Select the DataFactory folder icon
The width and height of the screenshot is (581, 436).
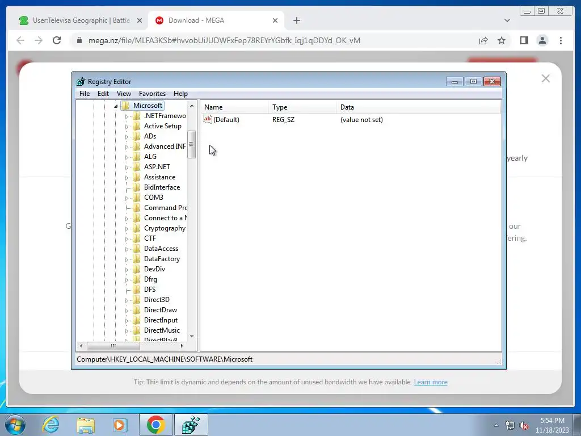coord(137,259)
